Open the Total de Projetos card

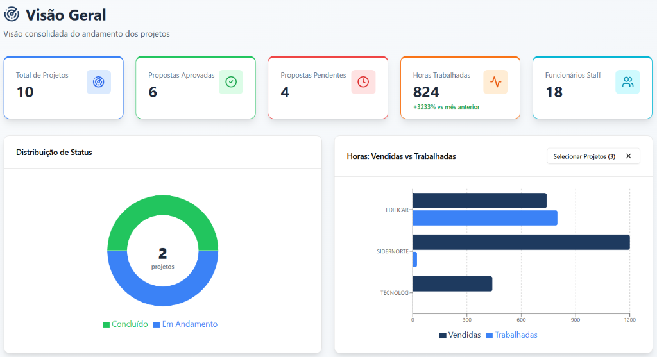(64, 87)
